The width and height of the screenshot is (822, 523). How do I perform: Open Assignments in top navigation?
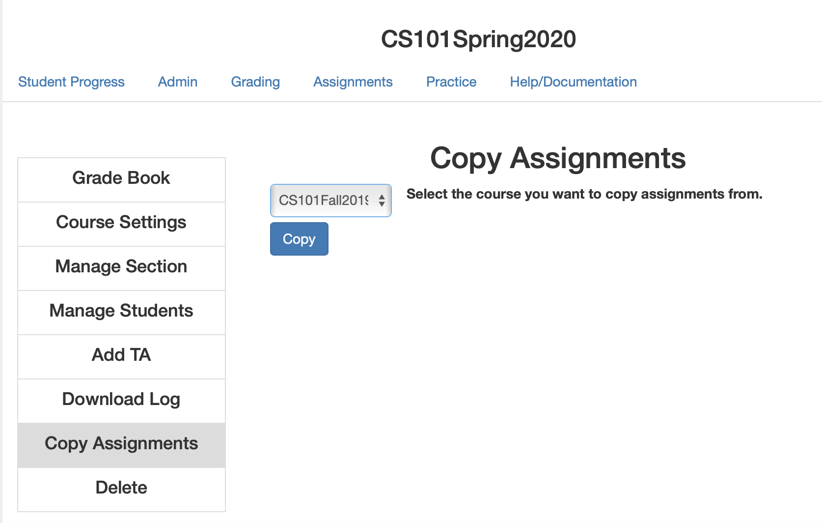[x=353, y=82]
